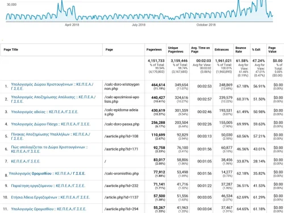Open the Υπολογισμός Δώρου Πάσχα page title link
The width and height of the screenshot is (284, 213).
(51, 124)
